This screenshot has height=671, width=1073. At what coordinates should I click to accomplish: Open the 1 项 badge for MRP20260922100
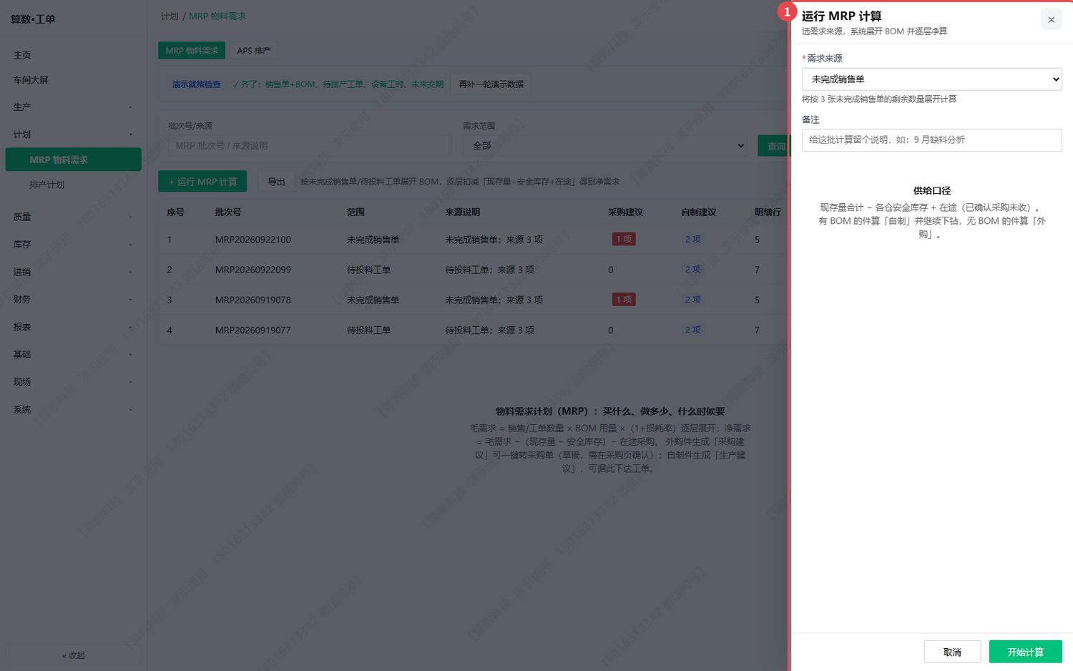coord(624,240)
